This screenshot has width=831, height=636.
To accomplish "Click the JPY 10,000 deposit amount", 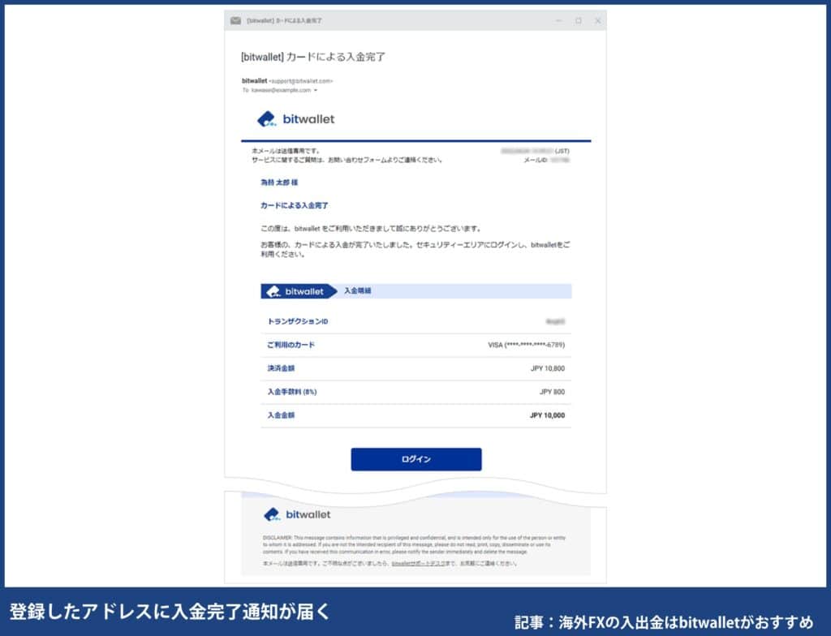I will tap(548, 415).
